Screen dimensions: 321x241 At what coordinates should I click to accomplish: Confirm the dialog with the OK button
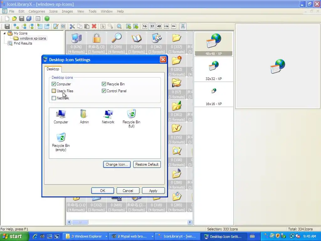[103, 190]
